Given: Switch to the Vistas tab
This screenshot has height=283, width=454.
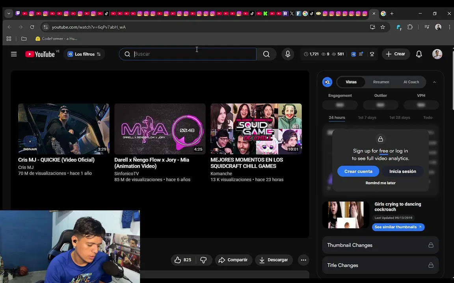Looking at the screenshot, I should [x=351, y=82].
